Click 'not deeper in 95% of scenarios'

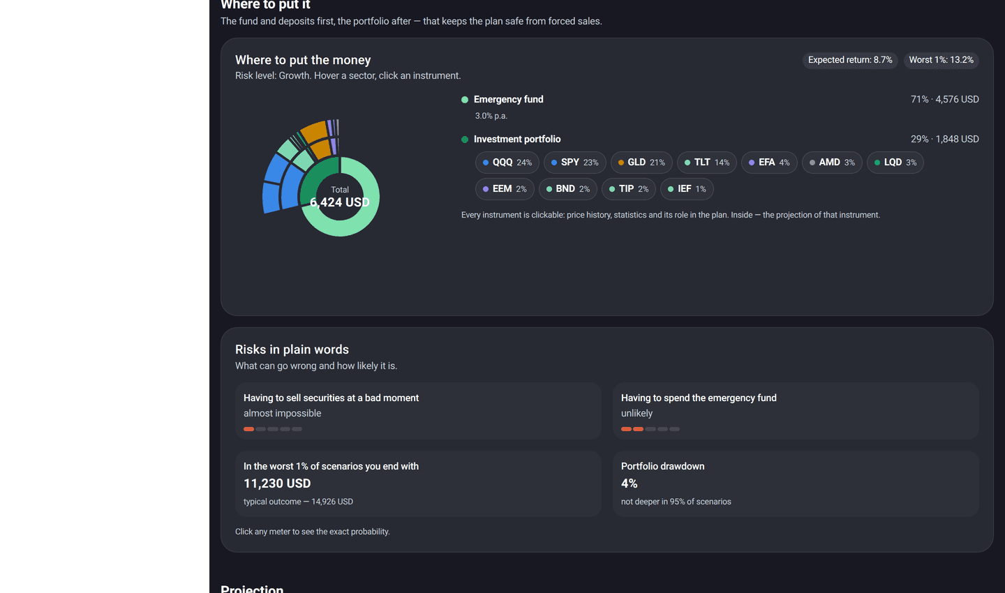pos(676,502)
